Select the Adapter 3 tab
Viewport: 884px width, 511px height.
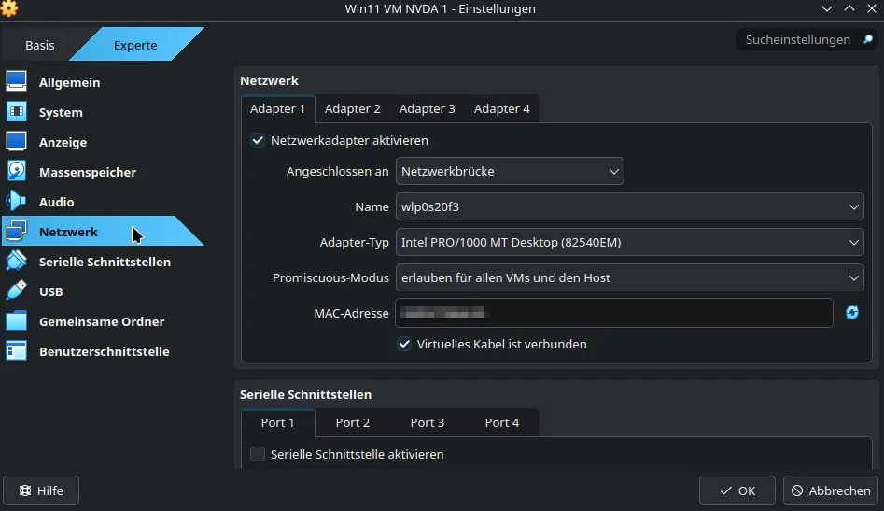[428, 109]
